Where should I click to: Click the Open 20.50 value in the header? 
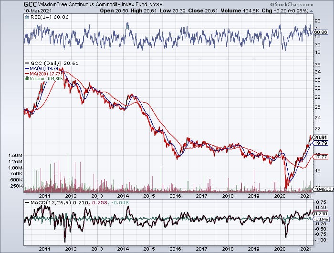click(x=114, y=11)
